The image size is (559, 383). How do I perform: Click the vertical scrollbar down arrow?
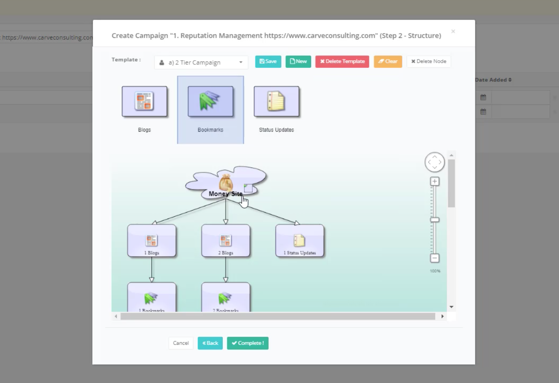pos(452,307)
